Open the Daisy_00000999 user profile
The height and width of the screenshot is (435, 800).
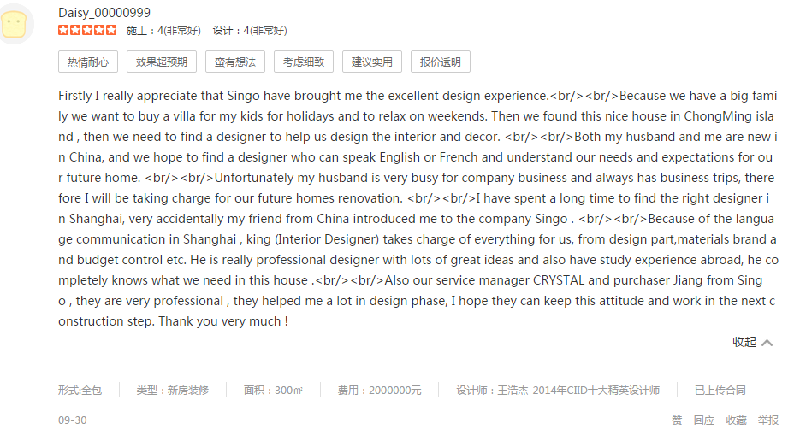tap(104, 12)
